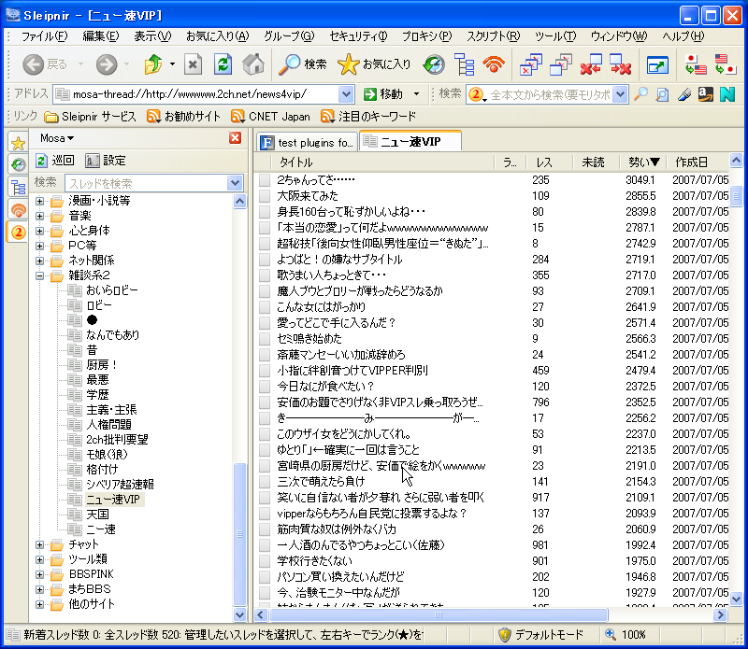Check the box for セミ鳴き始めた thread
This screenshot has height=649, width=748.
click(265, 339)
